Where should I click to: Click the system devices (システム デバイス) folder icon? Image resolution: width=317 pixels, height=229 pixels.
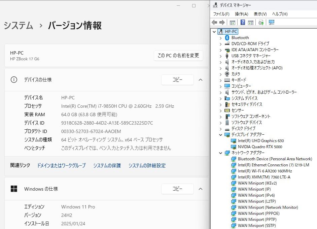tap(227, 98)
